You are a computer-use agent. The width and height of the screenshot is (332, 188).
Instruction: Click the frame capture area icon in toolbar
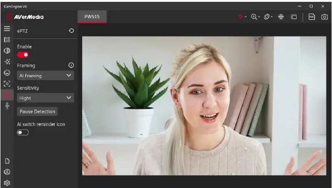[294, 17]
